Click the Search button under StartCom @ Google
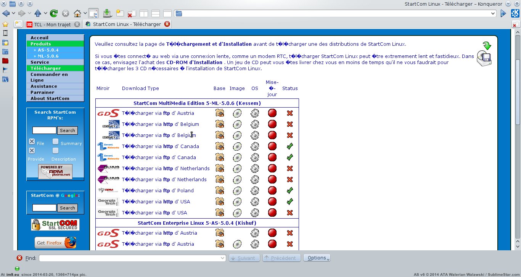 click(68, 208)
